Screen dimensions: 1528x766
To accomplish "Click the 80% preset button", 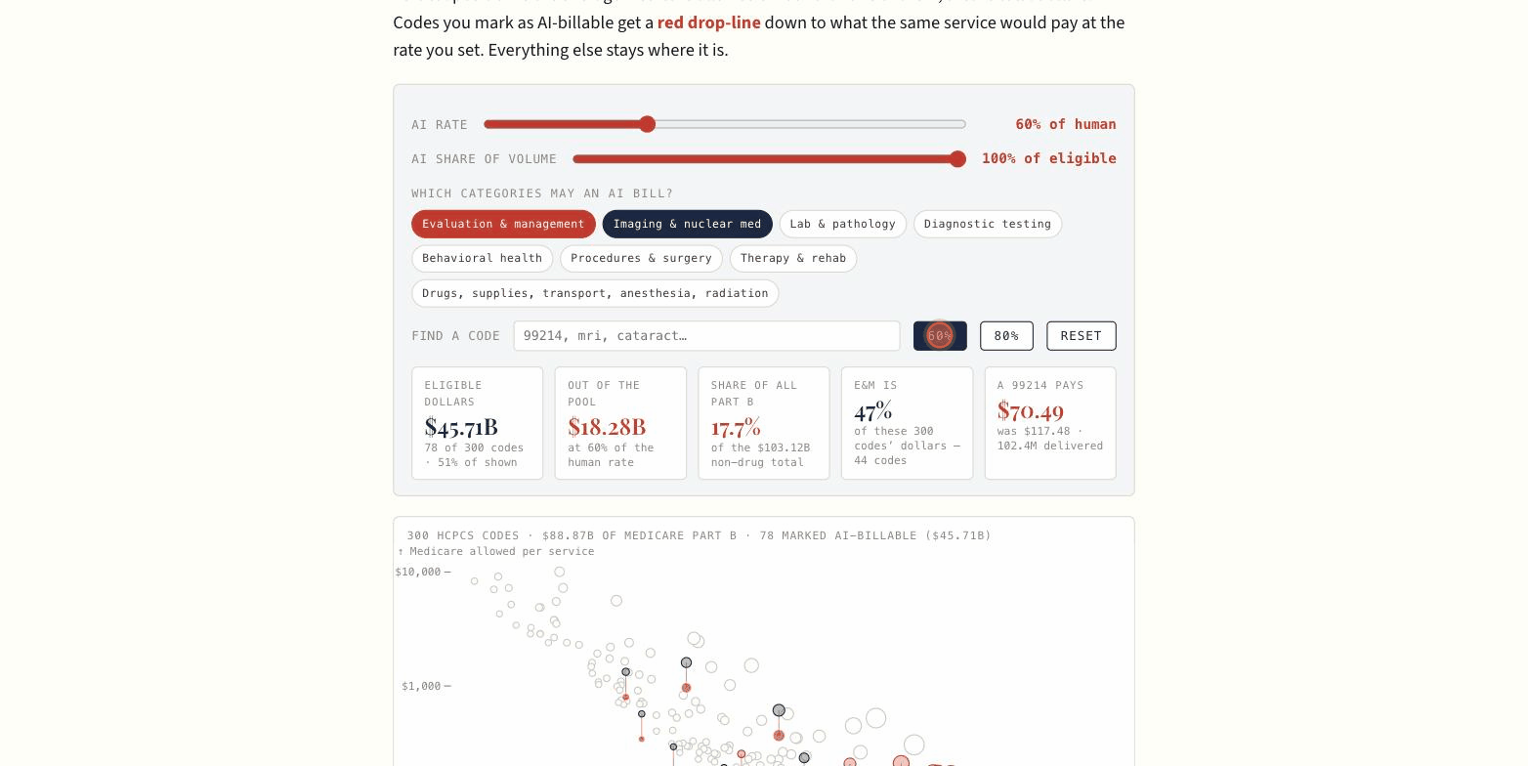I will click(x=1006, y=336).
